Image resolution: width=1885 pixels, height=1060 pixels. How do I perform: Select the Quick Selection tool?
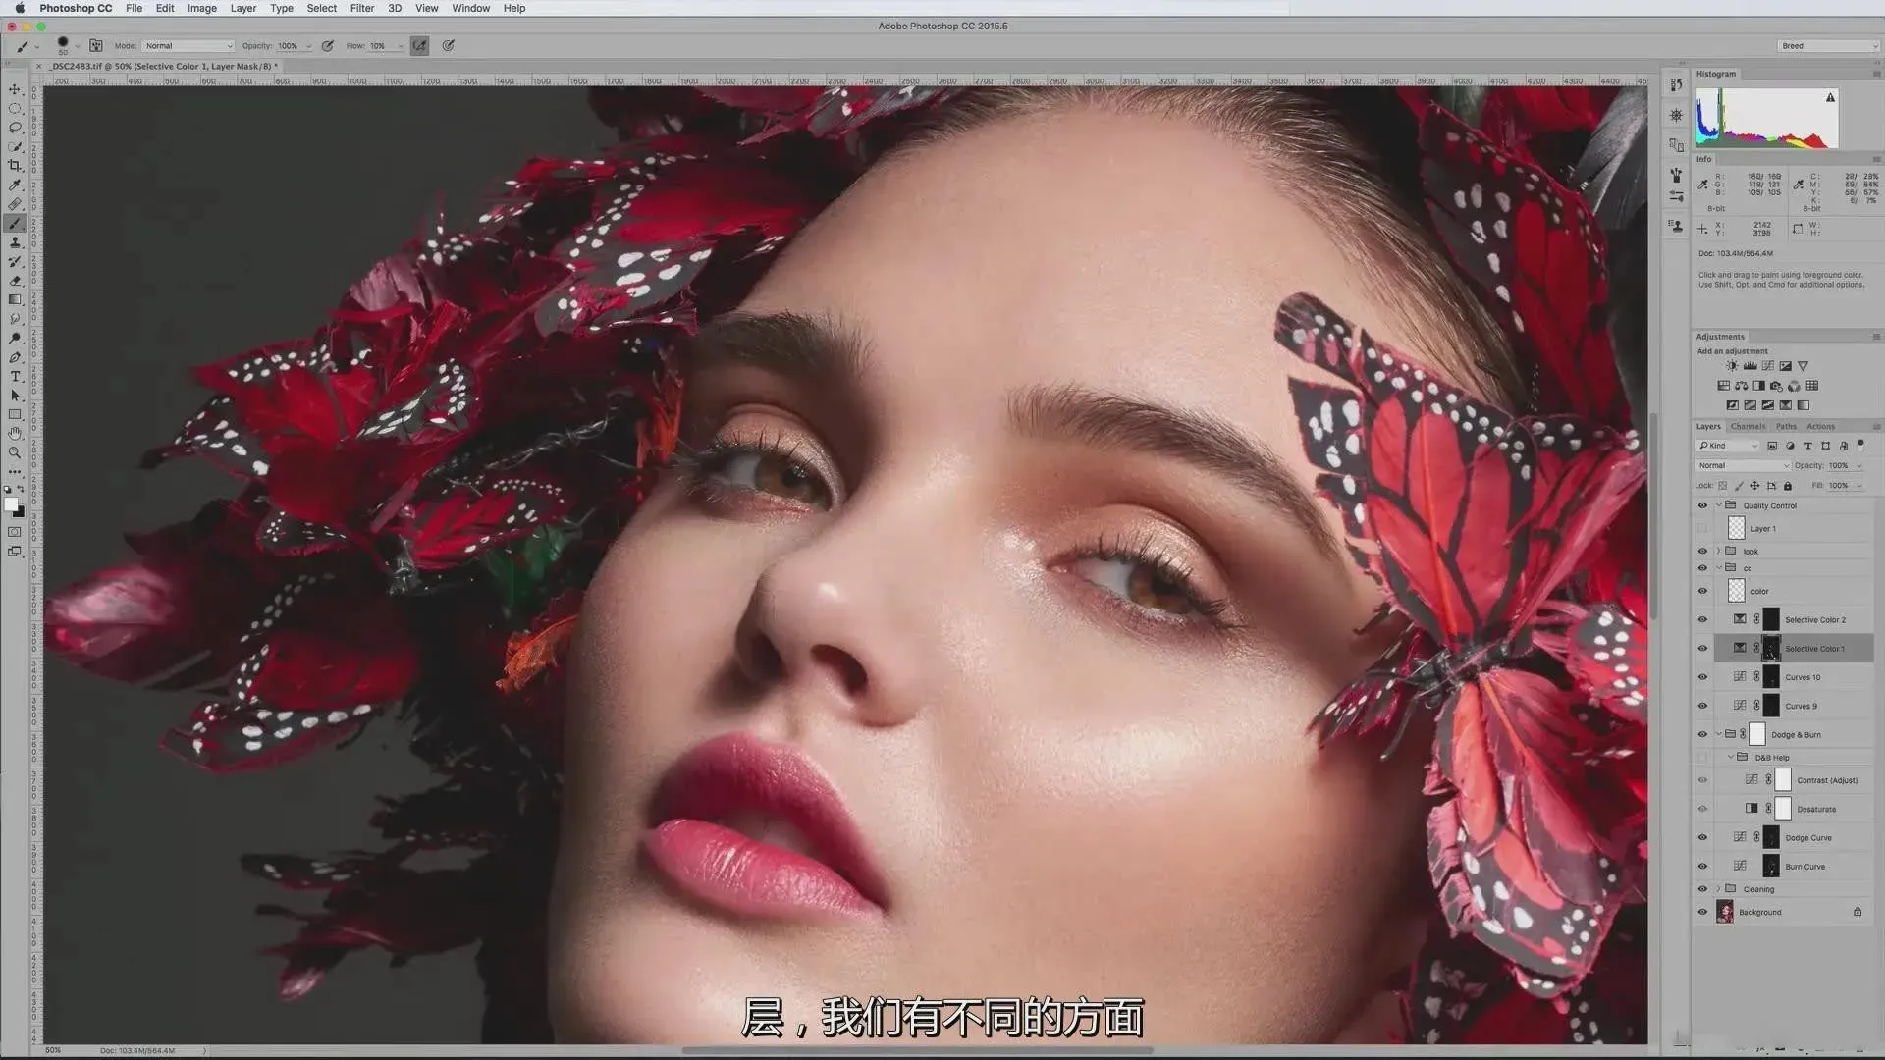coord(15,146)
